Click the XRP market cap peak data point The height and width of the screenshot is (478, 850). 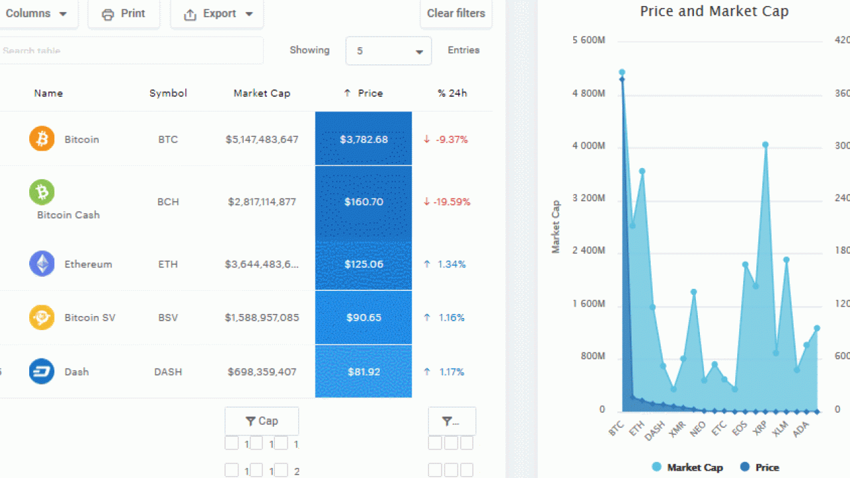[765, 145]
